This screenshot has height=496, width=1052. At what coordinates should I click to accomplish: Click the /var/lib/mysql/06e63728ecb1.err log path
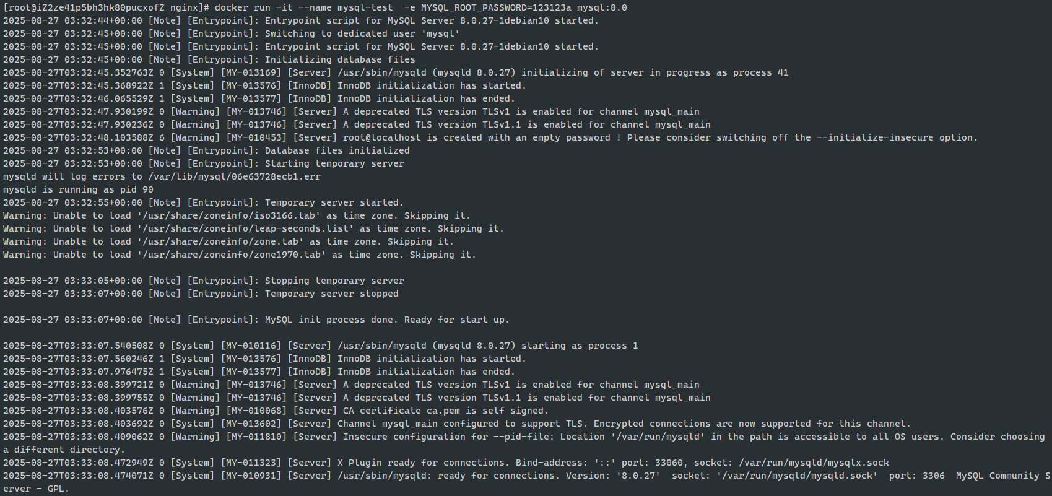pyautogui.click(x=234, y=176)
